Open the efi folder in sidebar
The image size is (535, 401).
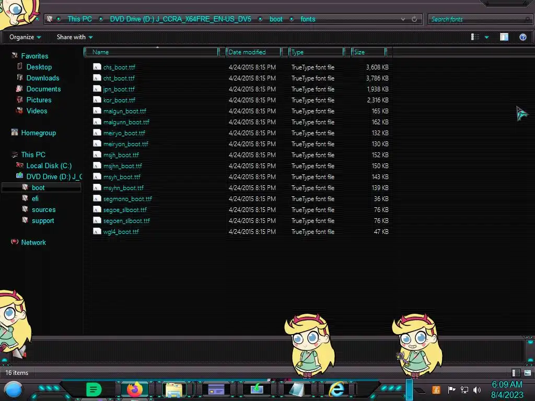tap(35, 198)
